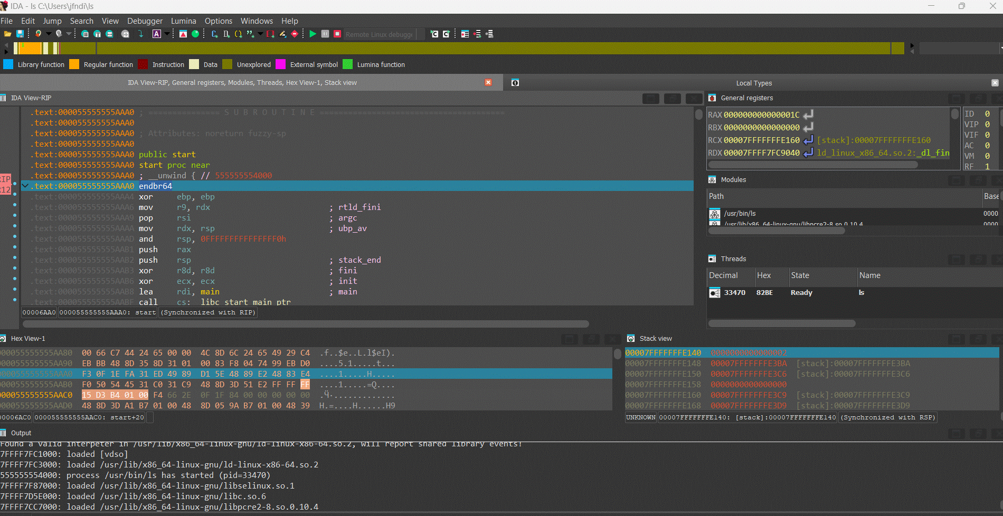
Task: Click the Regular function orange legend swatch
Action: [x=74, y=64]
